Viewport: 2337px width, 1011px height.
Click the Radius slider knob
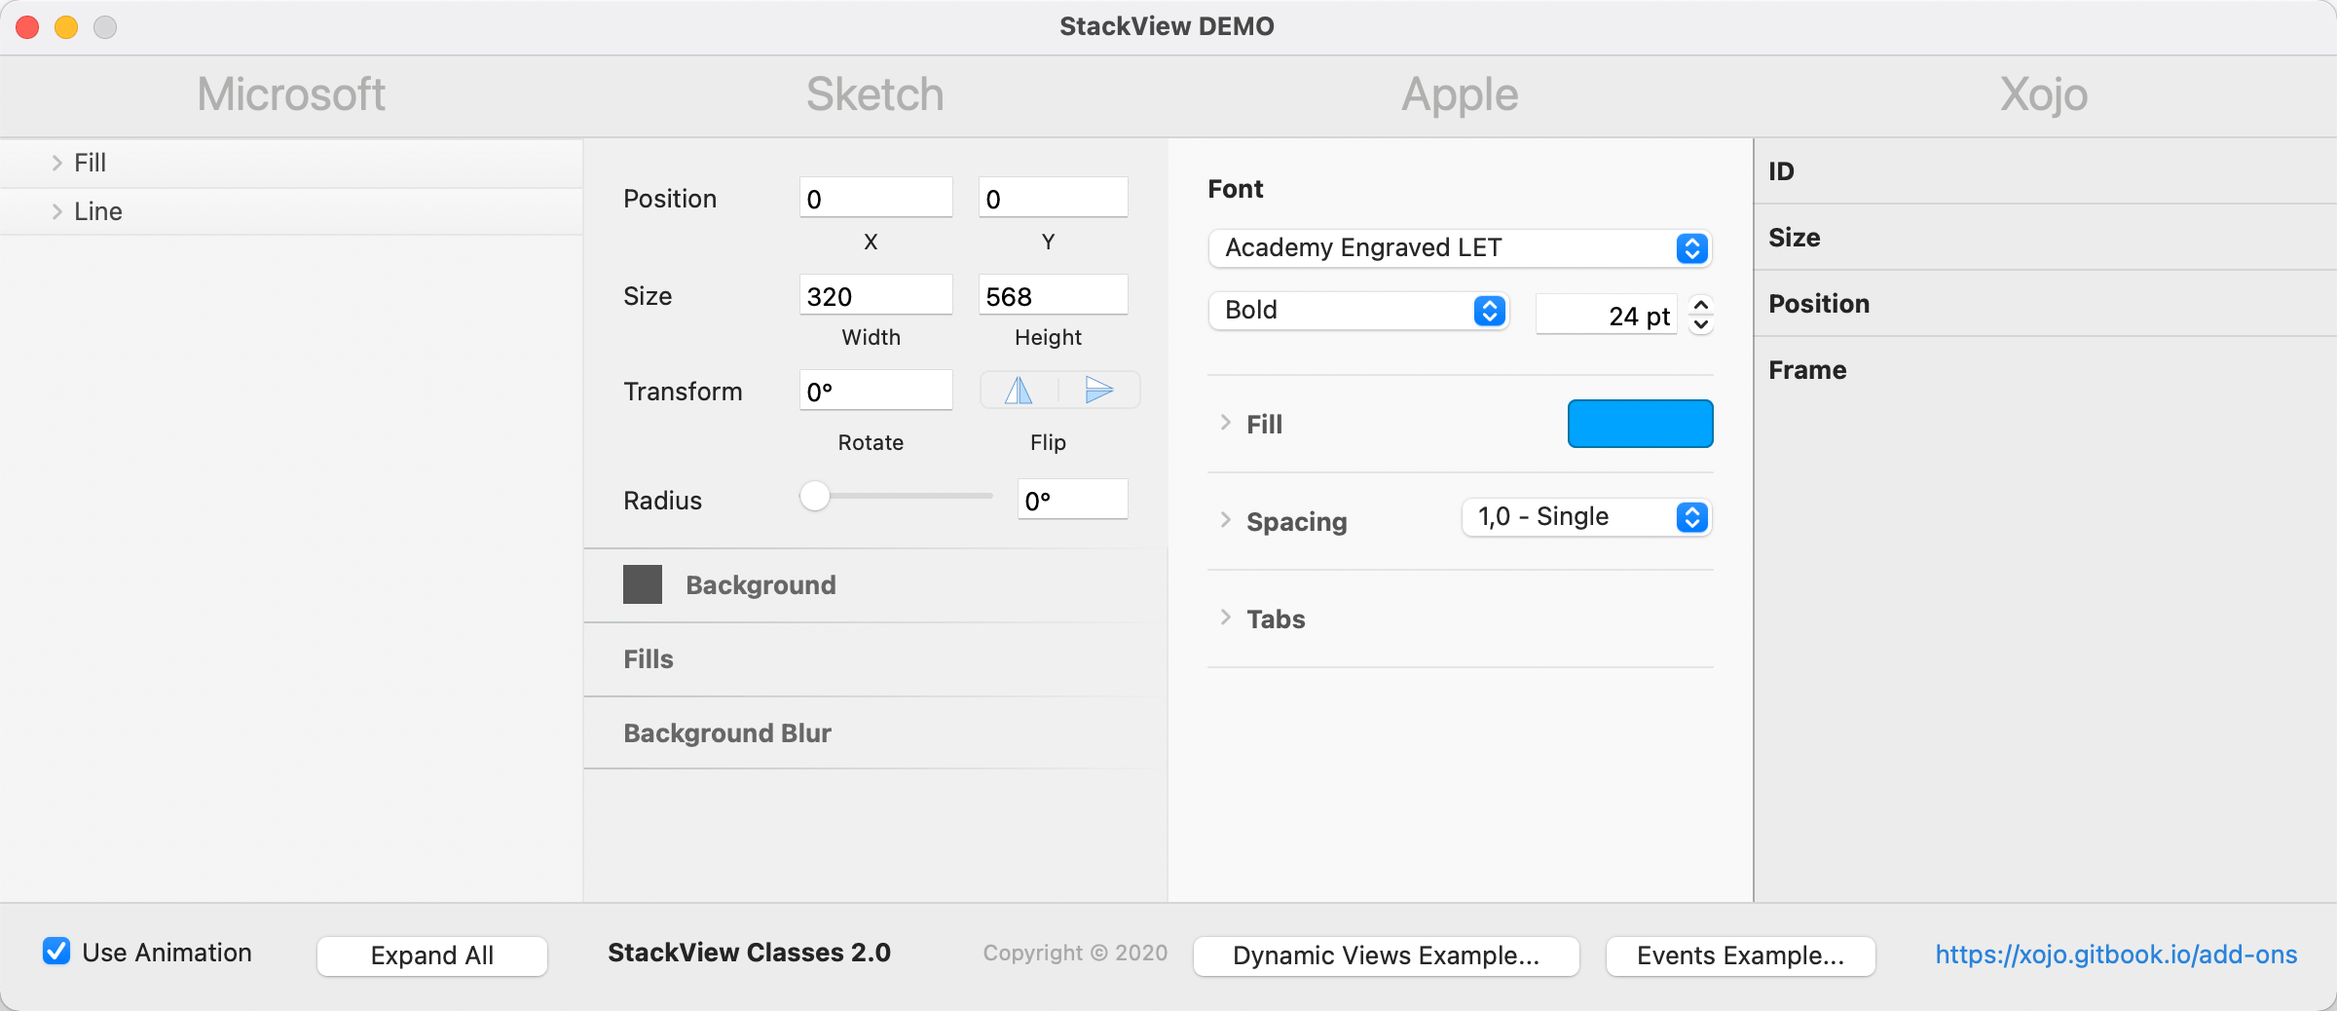point(815,496)
